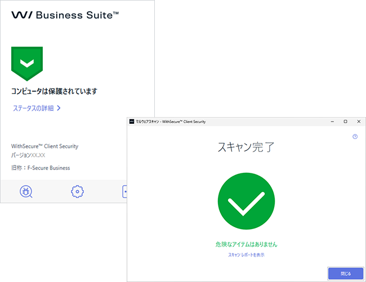Open スキャン レポートを表示 link
This screenshot has height=282, width=366.
click(246, 255)
